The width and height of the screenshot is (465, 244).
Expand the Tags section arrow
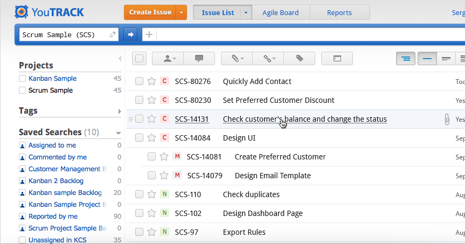(120, 111)
